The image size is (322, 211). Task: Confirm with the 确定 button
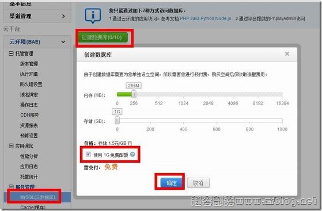click(172, 183)
